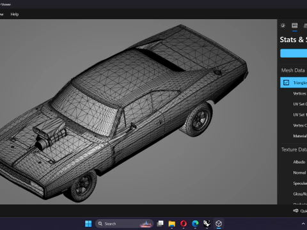Click the taskbar Search box
Screen dimensions: 307x230
click(x=124, y=224)
